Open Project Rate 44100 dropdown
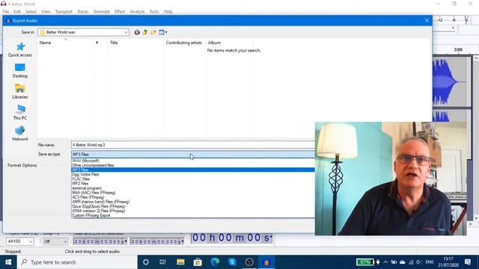 [20, 241]
